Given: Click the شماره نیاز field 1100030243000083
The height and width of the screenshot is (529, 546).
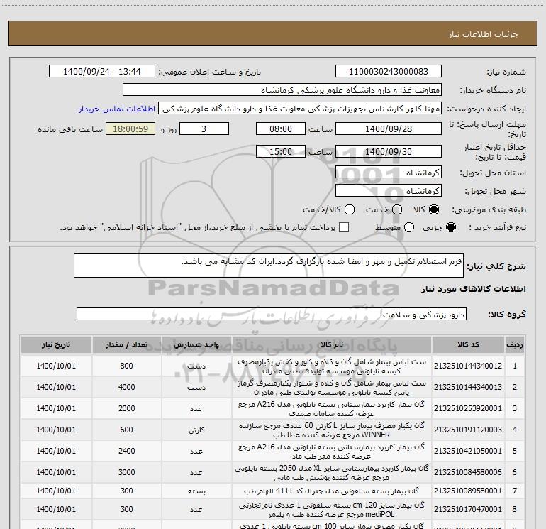Looking at the screenshot, I should click(x=389, y=71).
